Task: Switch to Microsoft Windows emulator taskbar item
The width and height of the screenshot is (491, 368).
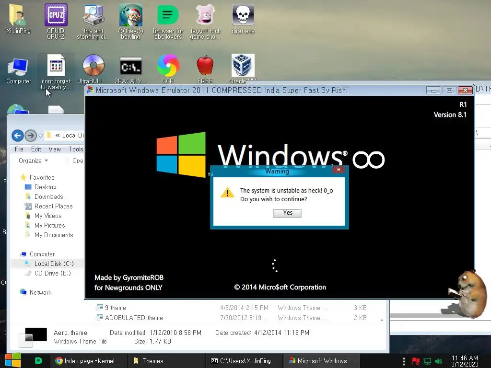Action: (322, 361)
